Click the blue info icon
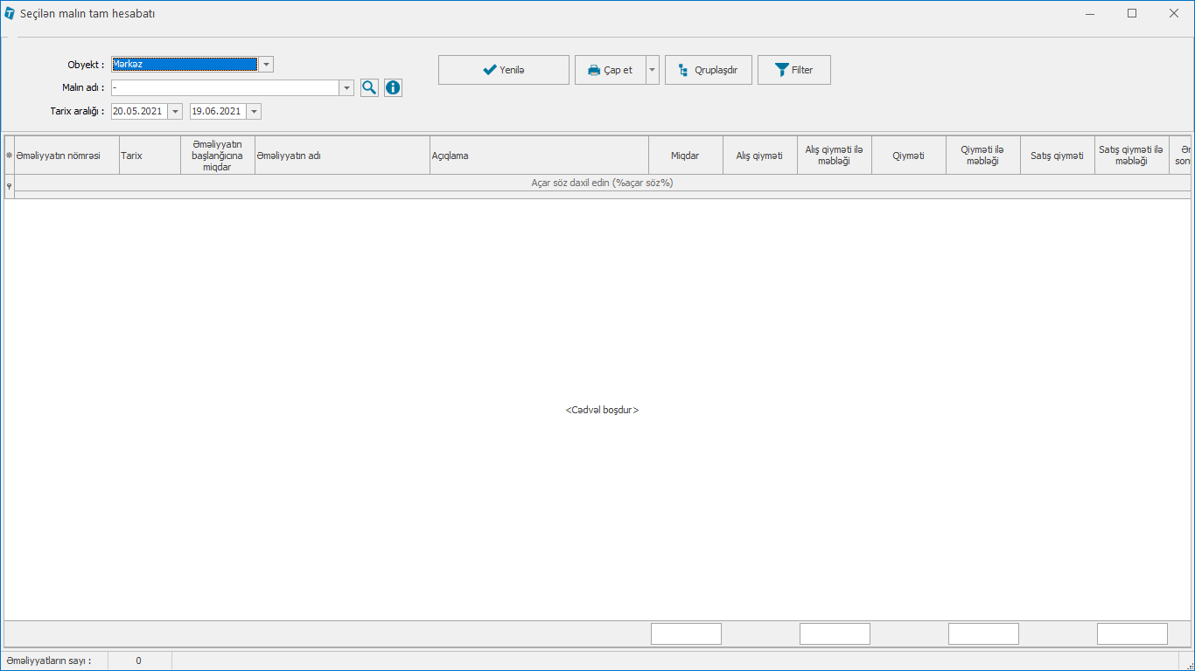Viewport: 1195px width, 671px height. tap(393, 87)
